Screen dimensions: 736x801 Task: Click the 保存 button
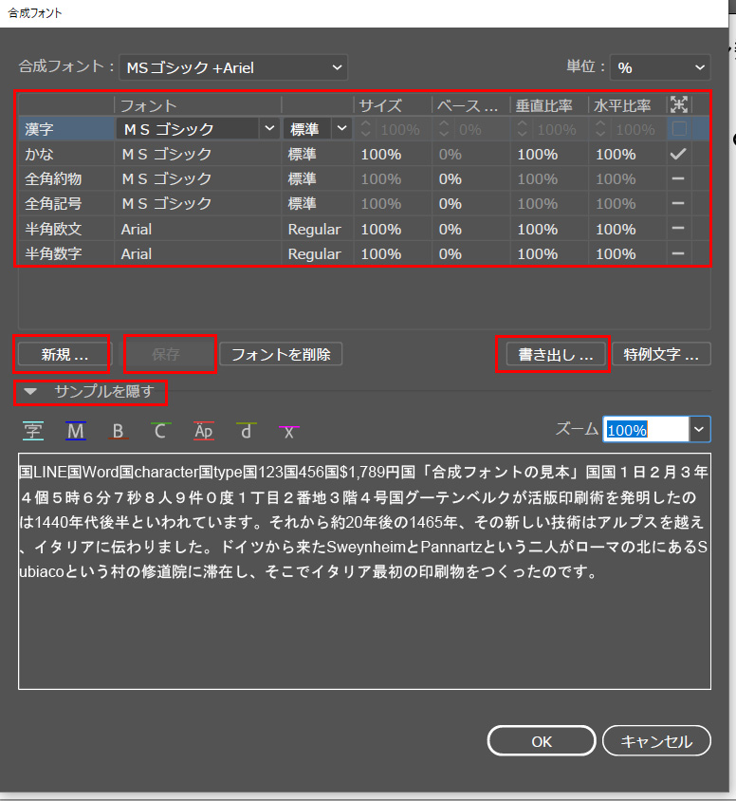tap(165, 354)
